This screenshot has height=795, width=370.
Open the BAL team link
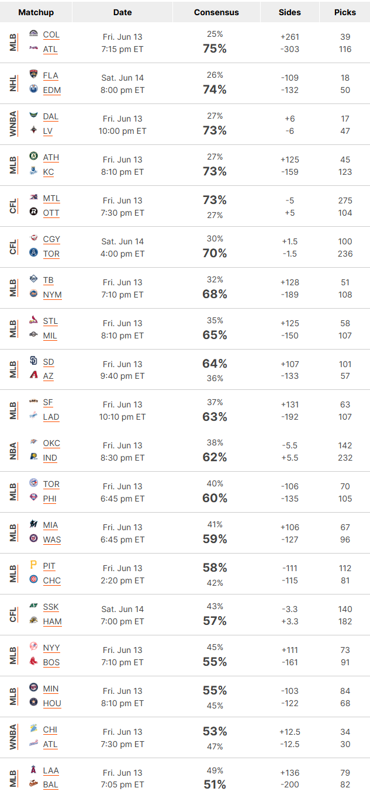(x=51, y=784)
